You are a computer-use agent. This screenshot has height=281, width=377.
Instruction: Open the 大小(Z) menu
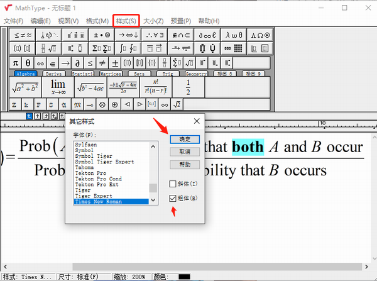click(153, 21)
